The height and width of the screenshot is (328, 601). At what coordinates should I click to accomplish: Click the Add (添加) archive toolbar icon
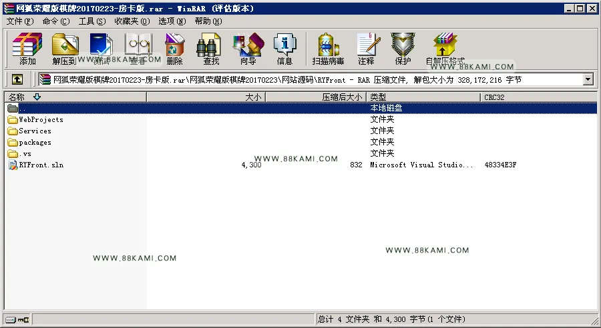[27, 49]
